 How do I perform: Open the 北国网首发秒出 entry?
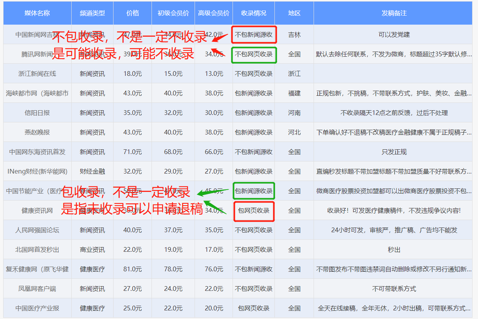pyautogui.click(x=37, y=249)
